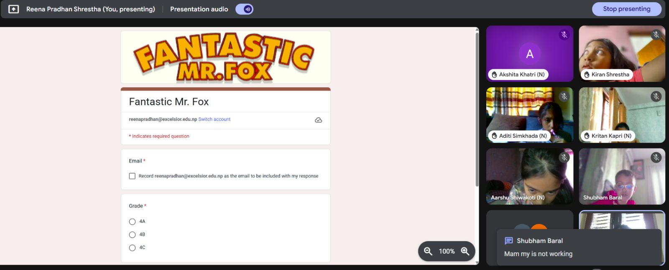Click the Akshita Khatri (N) name label
The height and width of the screenshot is (270, 669).
click(x=522, y=75)
